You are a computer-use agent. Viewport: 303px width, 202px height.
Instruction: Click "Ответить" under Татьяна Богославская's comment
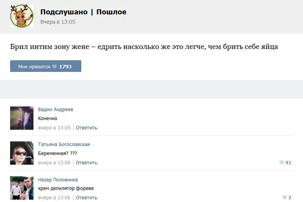pos(86,163)
